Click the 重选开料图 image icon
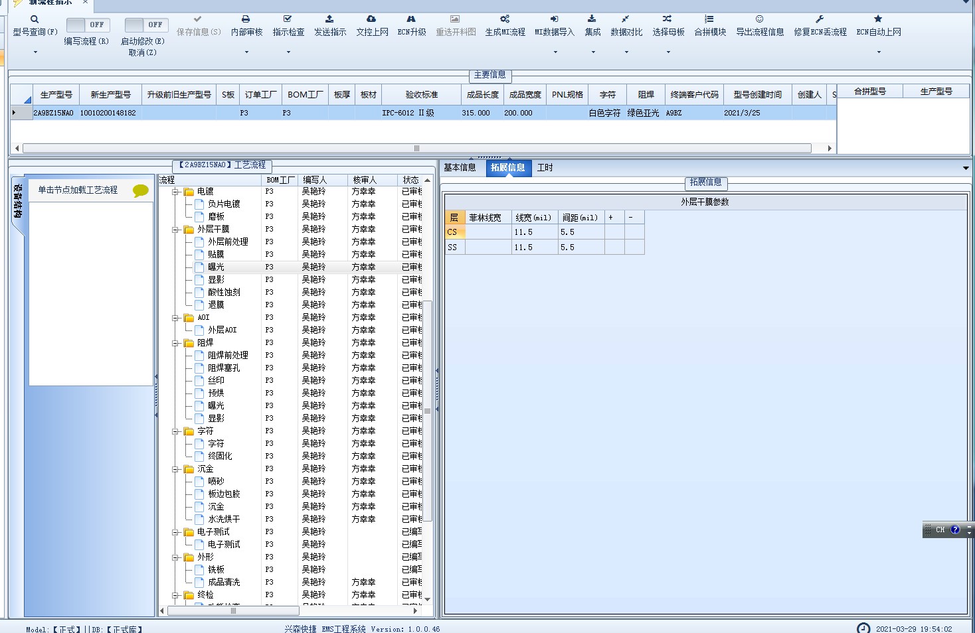The height and width of the screenshot is (633, 975). coord(455,19)
